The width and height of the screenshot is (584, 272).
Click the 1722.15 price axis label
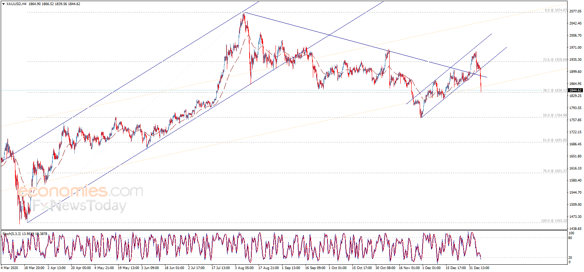(575, 132)
